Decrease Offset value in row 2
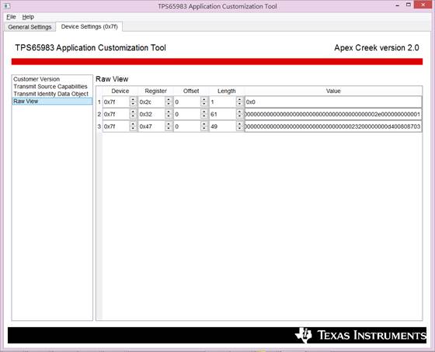This screenshot has height=352, width=435. tap(204, 116)
